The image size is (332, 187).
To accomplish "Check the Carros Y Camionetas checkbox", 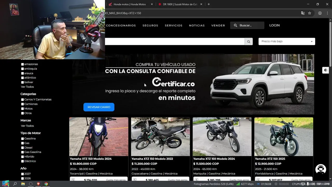I will tap(22, 99).
